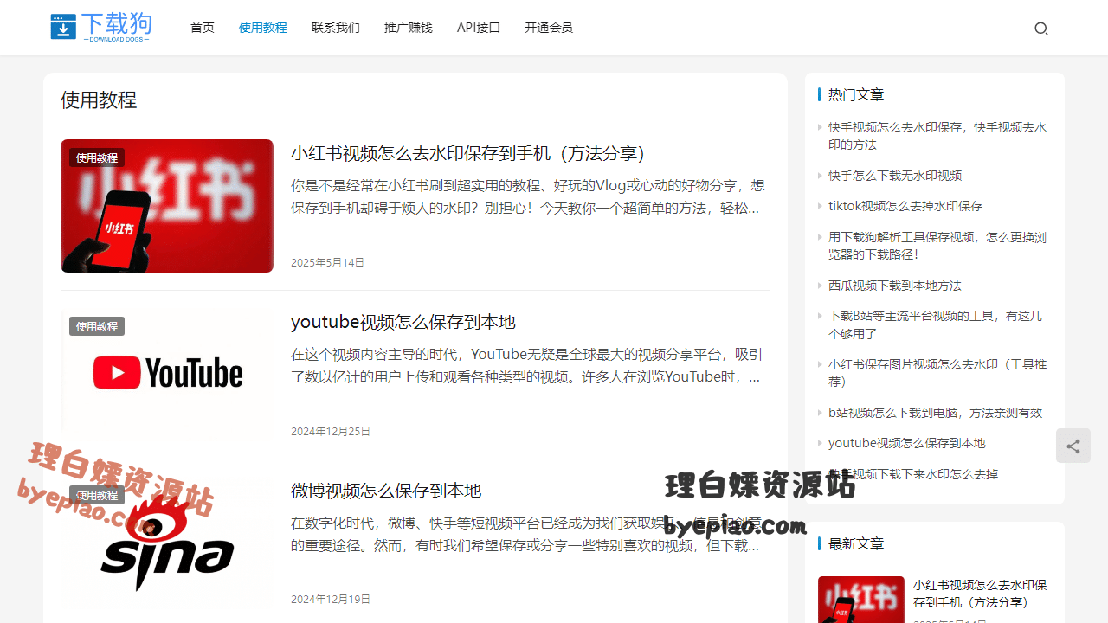The width and height of the screenshot is (1108, 623).
Task: Open hot article tiktok视频怎么去掉水印保存
Action: [905, 206]
